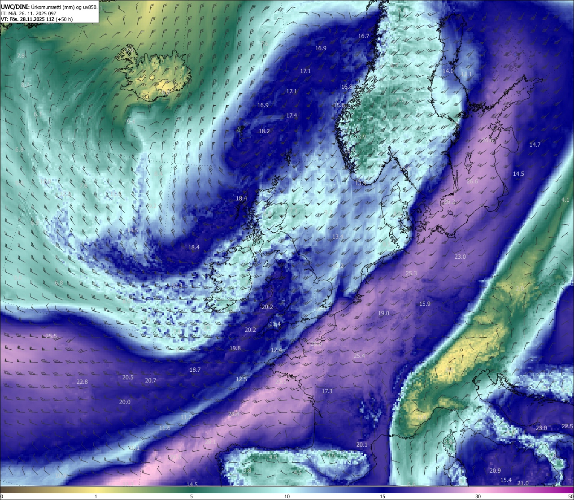Click the 11.4 value label

point(275,324)
